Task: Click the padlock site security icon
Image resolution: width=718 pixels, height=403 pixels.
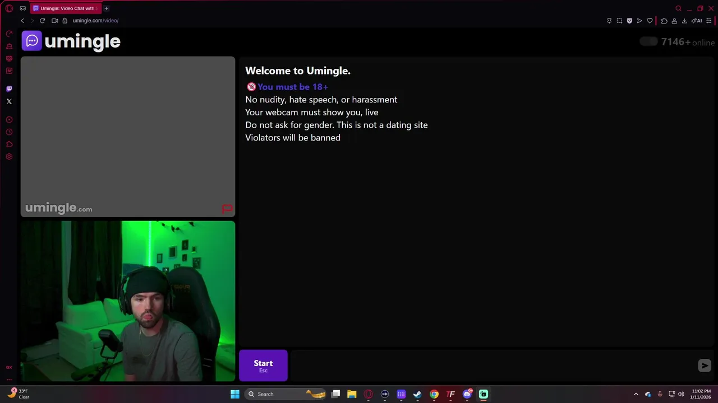Action: [x=65, y=21]
